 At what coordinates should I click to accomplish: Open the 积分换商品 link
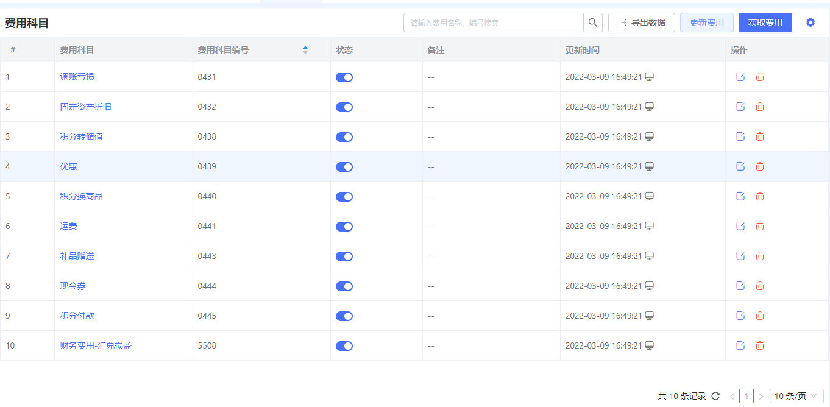82,196
